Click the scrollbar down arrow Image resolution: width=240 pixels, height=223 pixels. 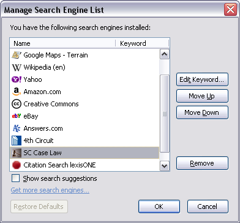point(165,166)
